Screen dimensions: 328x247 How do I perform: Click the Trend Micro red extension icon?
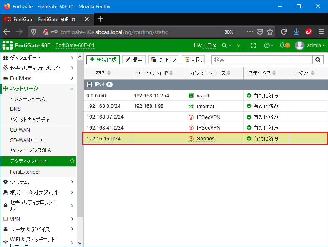pyautogui.click(x=309, y=32)
